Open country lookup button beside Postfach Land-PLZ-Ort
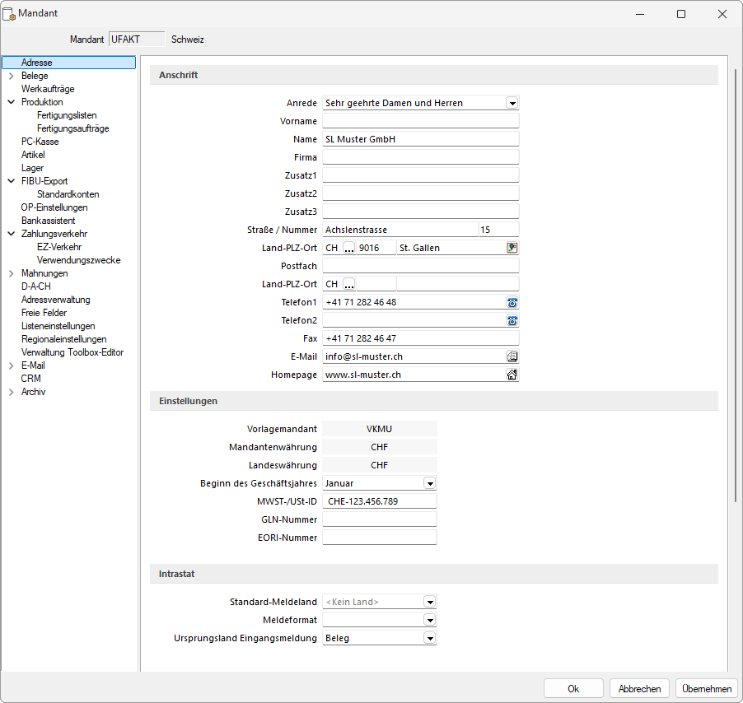 pyautogui.click(x=349, y=284)
